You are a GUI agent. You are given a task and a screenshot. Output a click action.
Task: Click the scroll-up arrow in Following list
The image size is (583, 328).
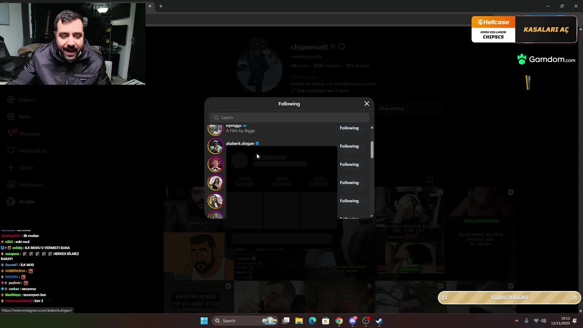372,128
